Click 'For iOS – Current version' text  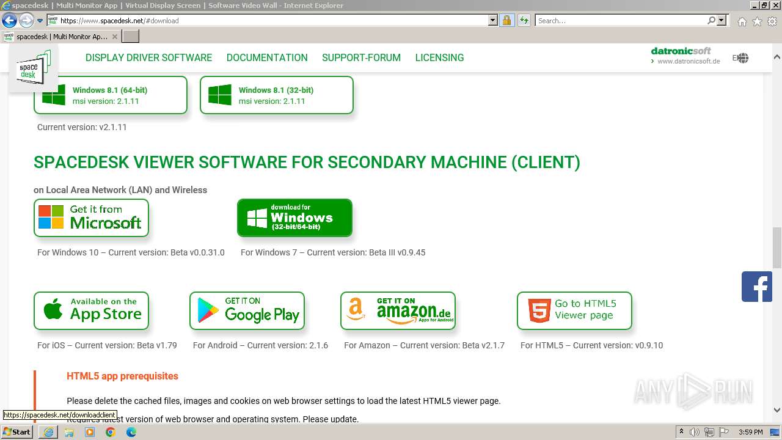(107, 345)
